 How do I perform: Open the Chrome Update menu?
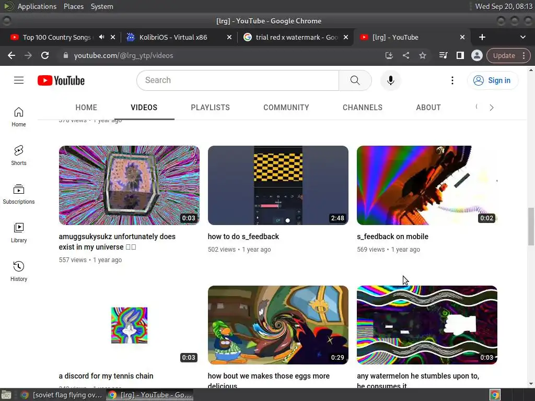pyautogui.click(x=508, y=55)
